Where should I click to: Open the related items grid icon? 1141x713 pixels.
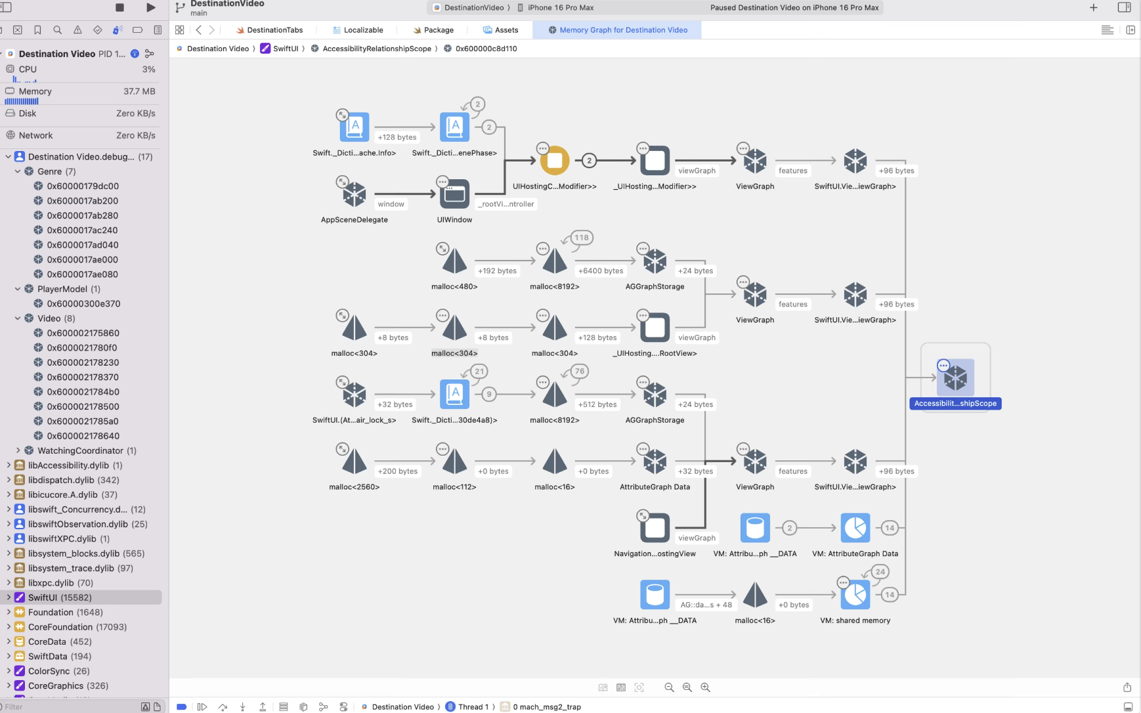click(x=179, y=30)
